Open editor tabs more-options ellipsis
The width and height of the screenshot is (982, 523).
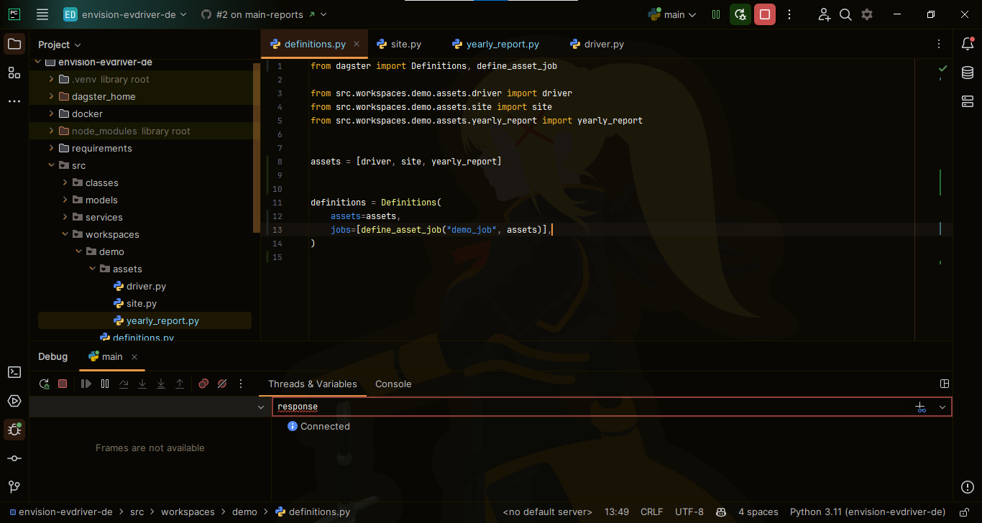939,44
